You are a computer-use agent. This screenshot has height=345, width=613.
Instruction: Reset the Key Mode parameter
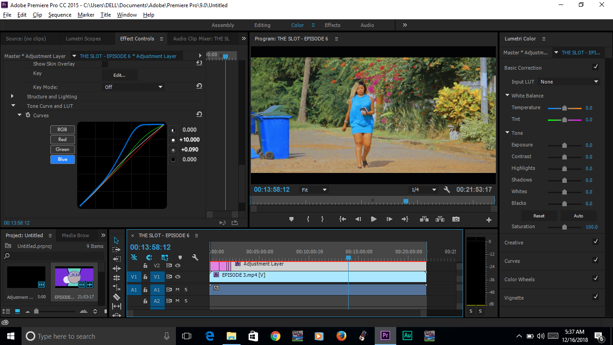coord(199,86)
